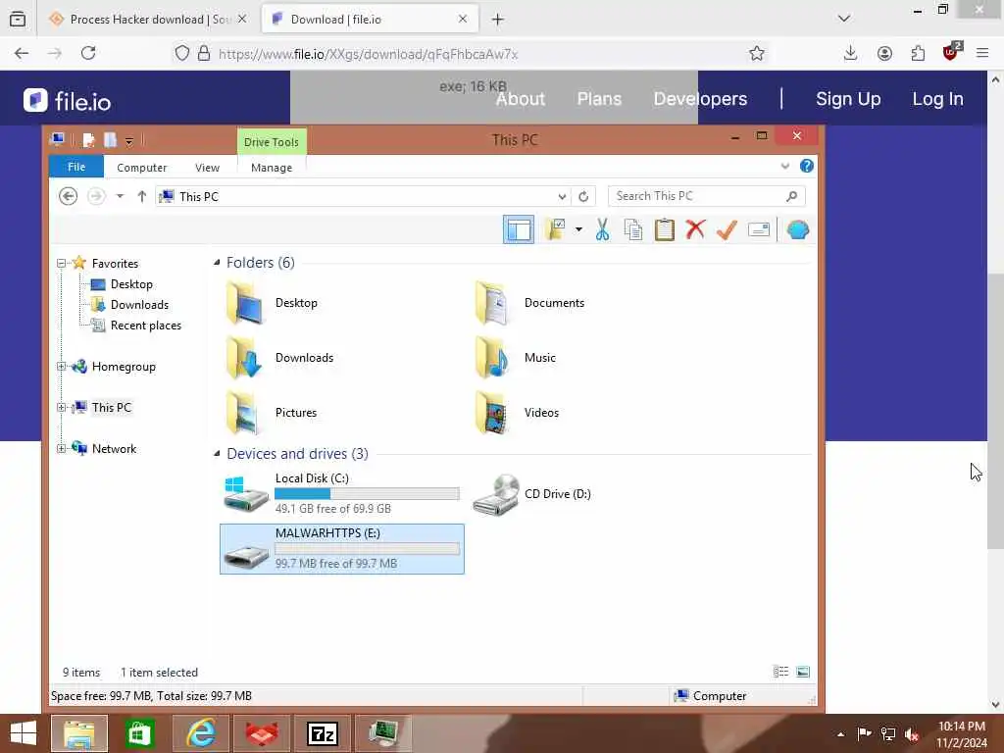
Task: Click the Search This PC field
Action: pos(706,196)
